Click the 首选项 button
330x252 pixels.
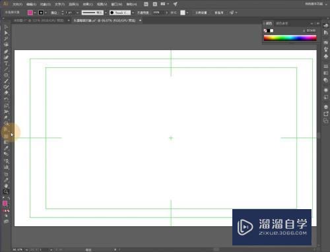pyautogui.click(x=219, y=13)
